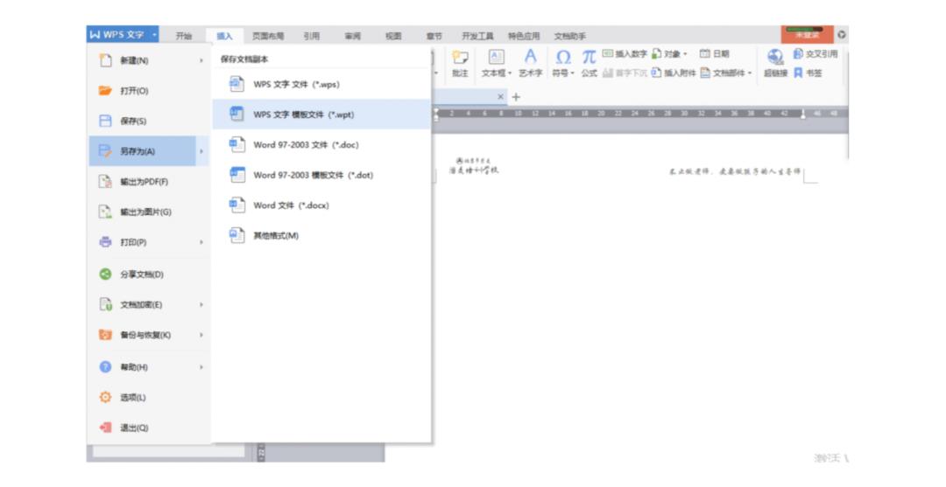Expand the 另存为(A) submenu arrow

[201, 151]
